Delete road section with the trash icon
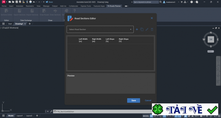Image resolution: width=221 pixels, height=118 pixels. point(152,29)
